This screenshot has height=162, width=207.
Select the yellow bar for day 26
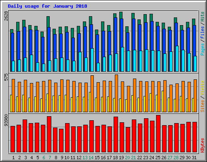(163, 102)
